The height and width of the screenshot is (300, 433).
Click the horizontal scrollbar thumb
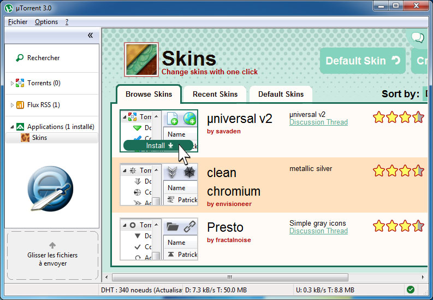pyautogui.click(x=230, y=277)
